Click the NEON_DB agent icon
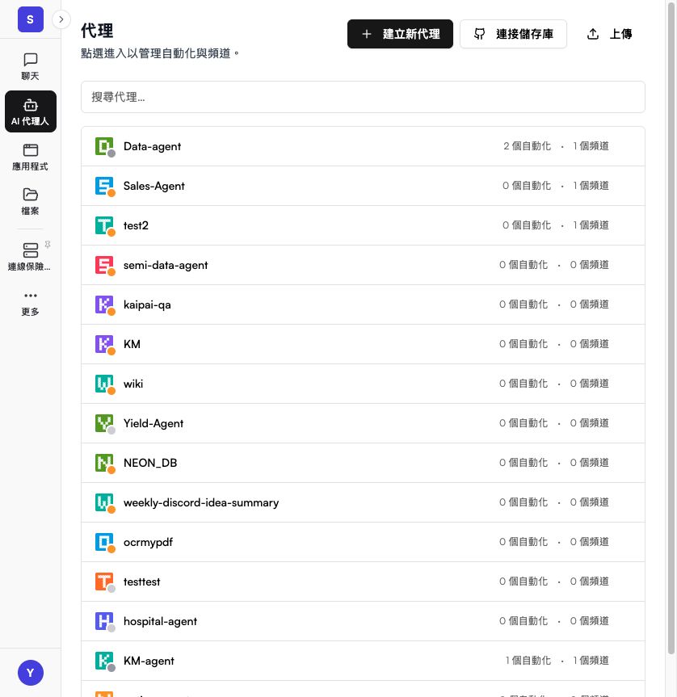Screen dimensions: 677x697 (x=105, y=463)
